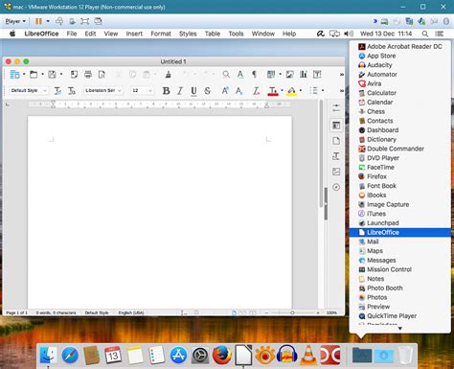Open the Save dropdown arrow
Viewport: 454px width, 369px height.
61,75
